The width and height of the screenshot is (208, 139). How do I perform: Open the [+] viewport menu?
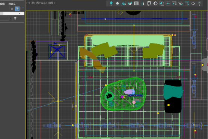(28, 3)
